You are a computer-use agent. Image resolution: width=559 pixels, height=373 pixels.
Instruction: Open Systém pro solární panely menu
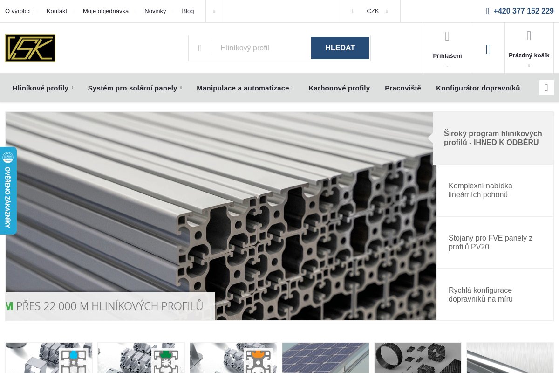click(133, 88)
